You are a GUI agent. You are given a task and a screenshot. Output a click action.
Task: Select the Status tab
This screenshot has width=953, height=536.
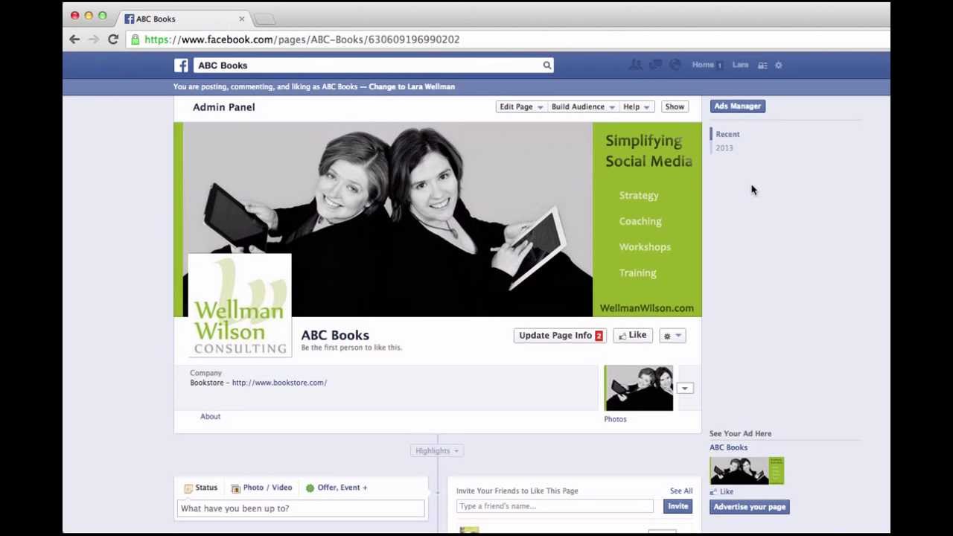[201, 488]
